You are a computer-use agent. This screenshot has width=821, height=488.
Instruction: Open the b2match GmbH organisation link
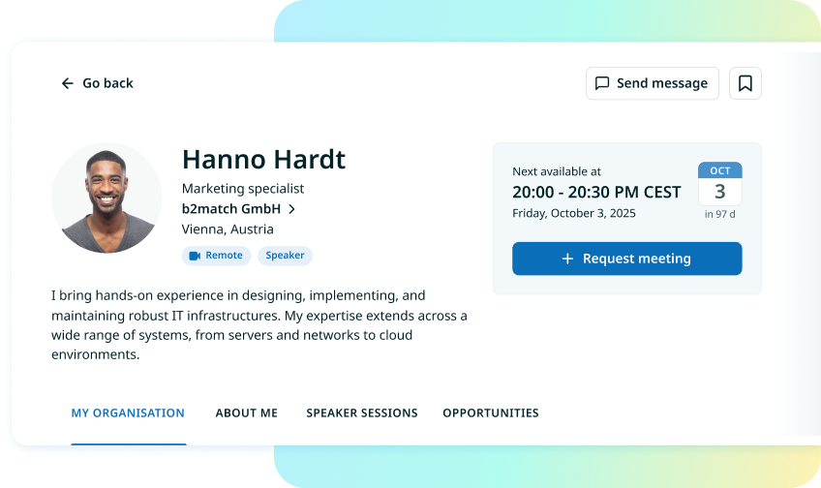[231, 209]
